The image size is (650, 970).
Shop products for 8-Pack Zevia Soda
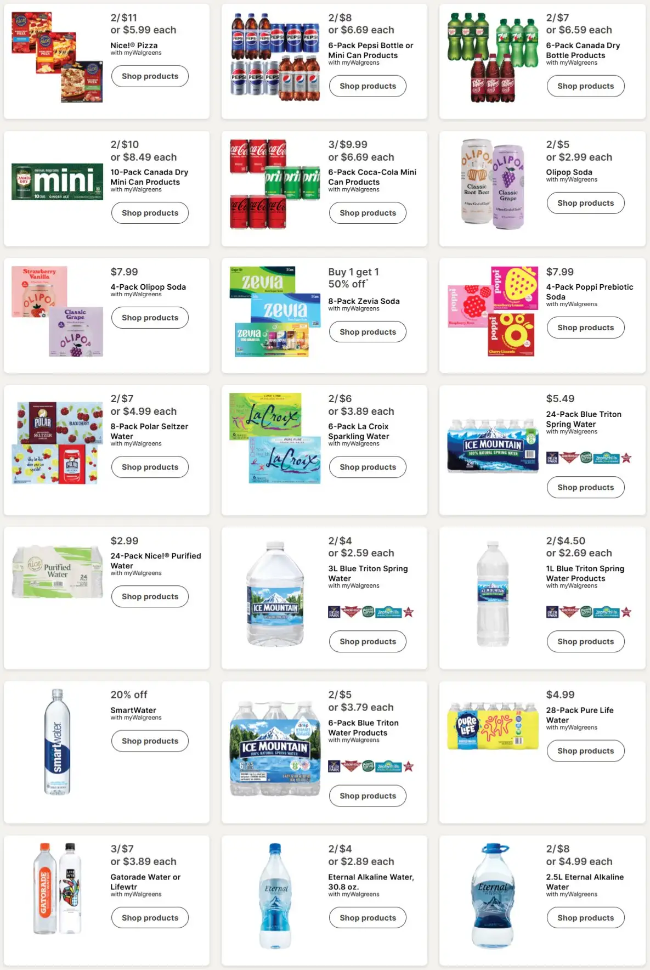pos(368,332)
